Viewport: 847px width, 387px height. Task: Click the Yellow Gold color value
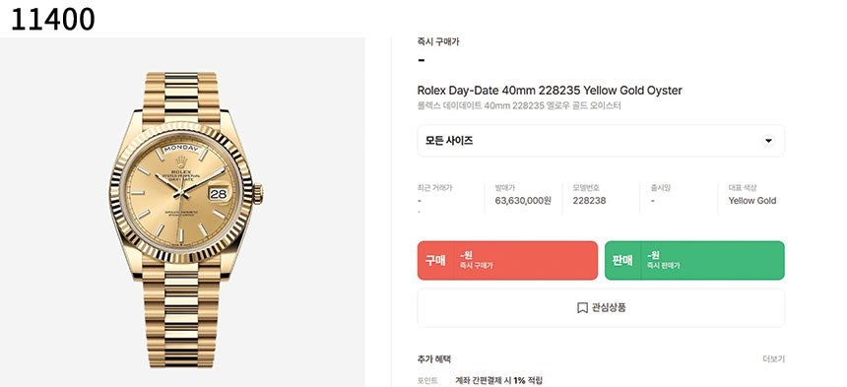pyautogui.click(x=751, y=200)
